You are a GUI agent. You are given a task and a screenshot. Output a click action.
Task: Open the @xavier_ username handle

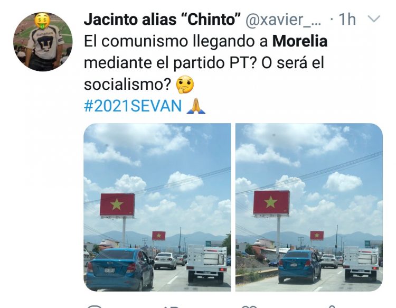[284, 20]
